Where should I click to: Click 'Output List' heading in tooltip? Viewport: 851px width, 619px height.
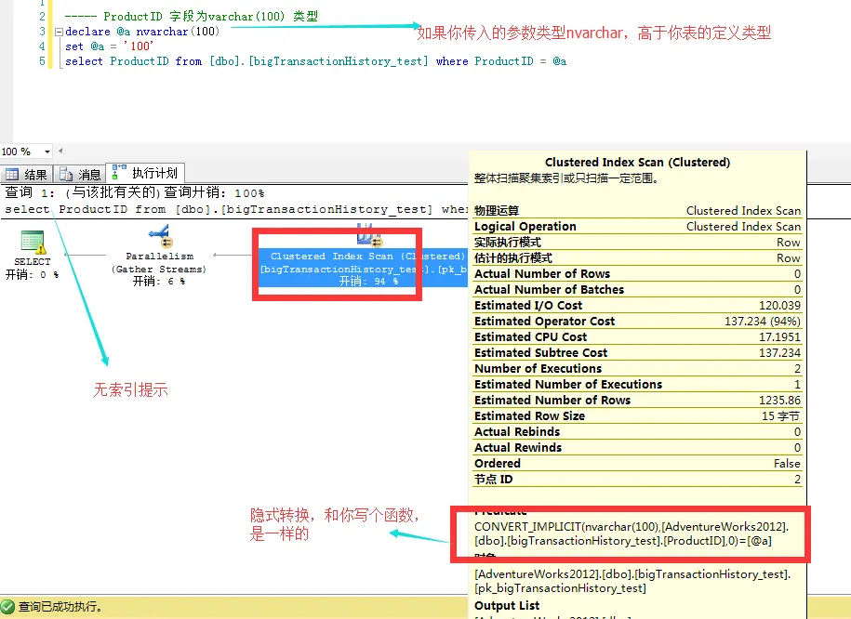506,605
